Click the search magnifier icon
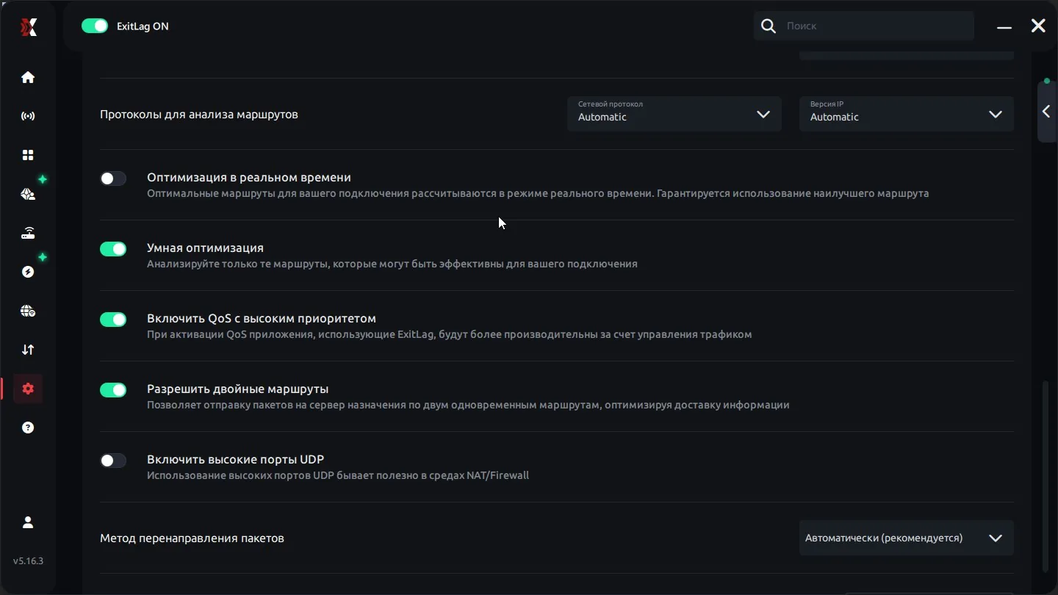Viewport: 1058px width, 595px height. (769, 26)
